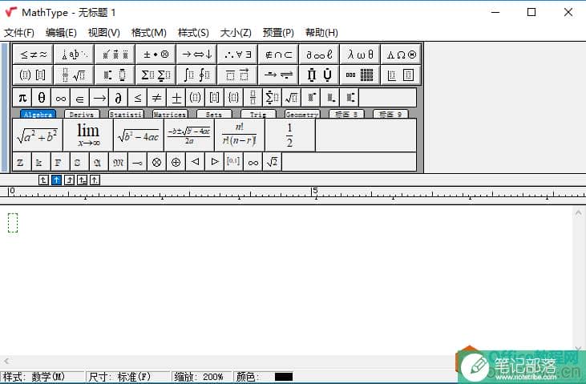Insert the not-equal symbol
The image size is (586, 384).
[156, 98]
